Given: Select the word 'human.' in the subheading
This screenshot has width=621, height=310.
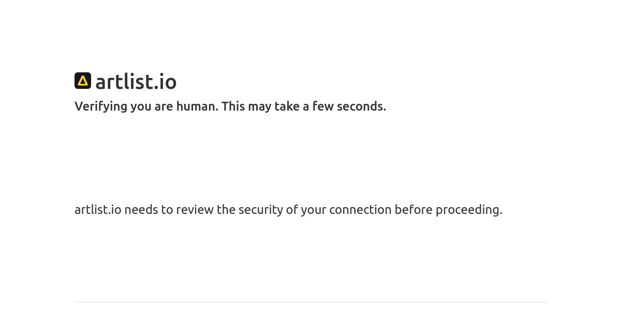Looking at the screenshot, I should 197,106.
